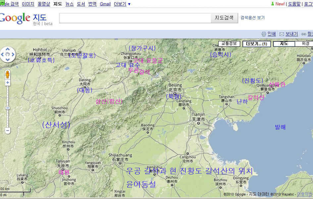Click the Taiyuan city label
313x199 pixels.
(x=63, y=164)
